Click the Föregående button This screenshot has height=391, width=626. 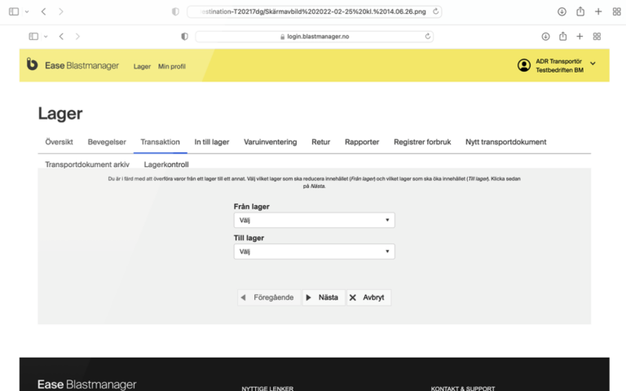point(267,297)
